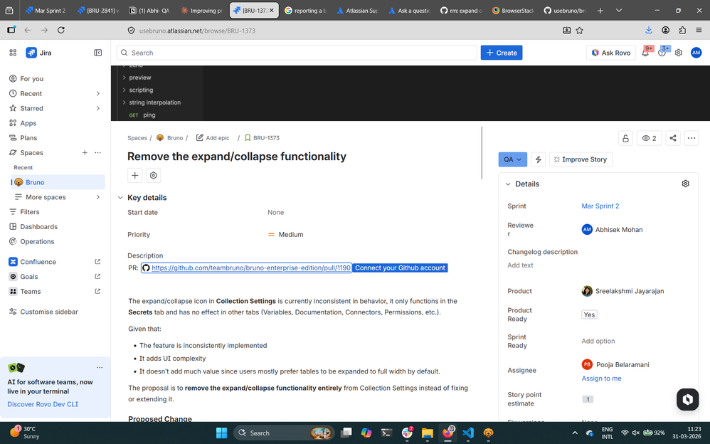Click the lock restrictions icon on the issue
The image size is (710, 444).
pos(625,138)
